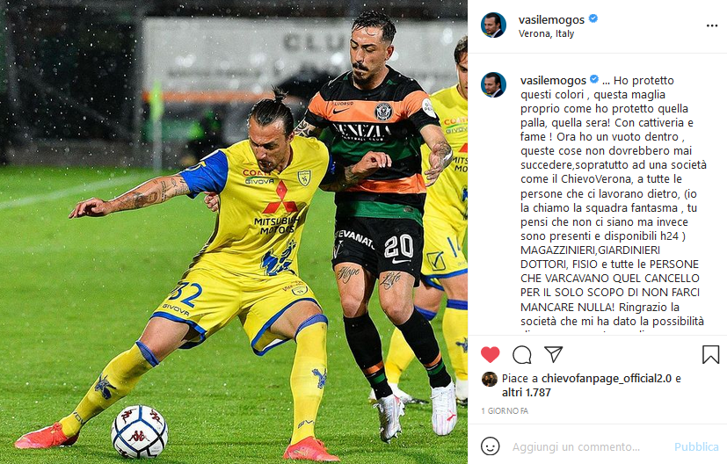This screenshot has height=464, width=727.
Task: Share post using the paper plane icon
Action: [x=554, y=354]
